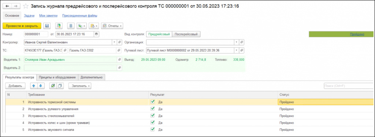Open Водитель 2 record with its open icon
375x137 pixels.
120,68
